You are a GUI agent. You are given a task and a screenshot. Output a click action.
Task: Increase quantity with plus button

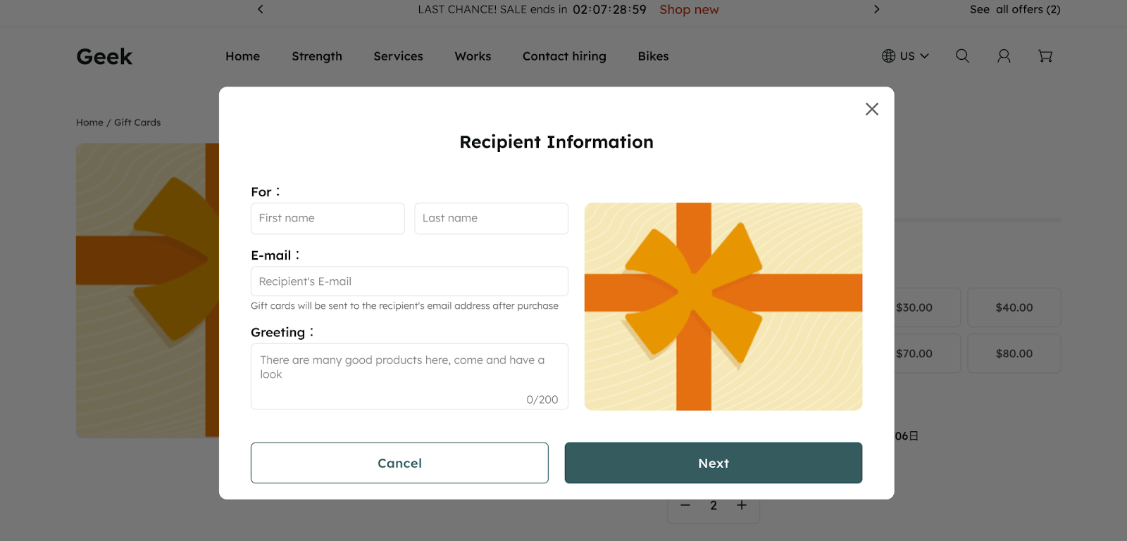[742, 505]
